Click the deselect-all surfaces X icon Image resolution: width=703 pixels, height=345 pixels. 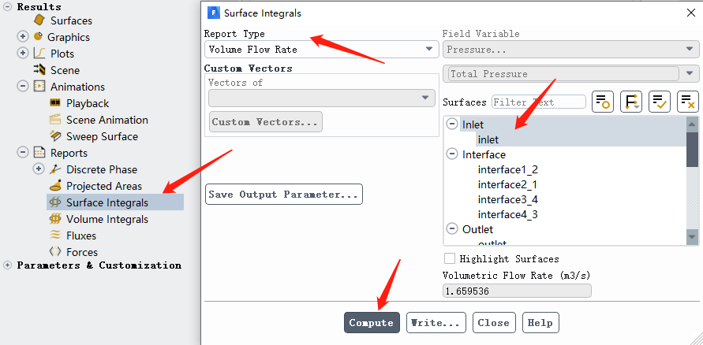click(688, 102)
